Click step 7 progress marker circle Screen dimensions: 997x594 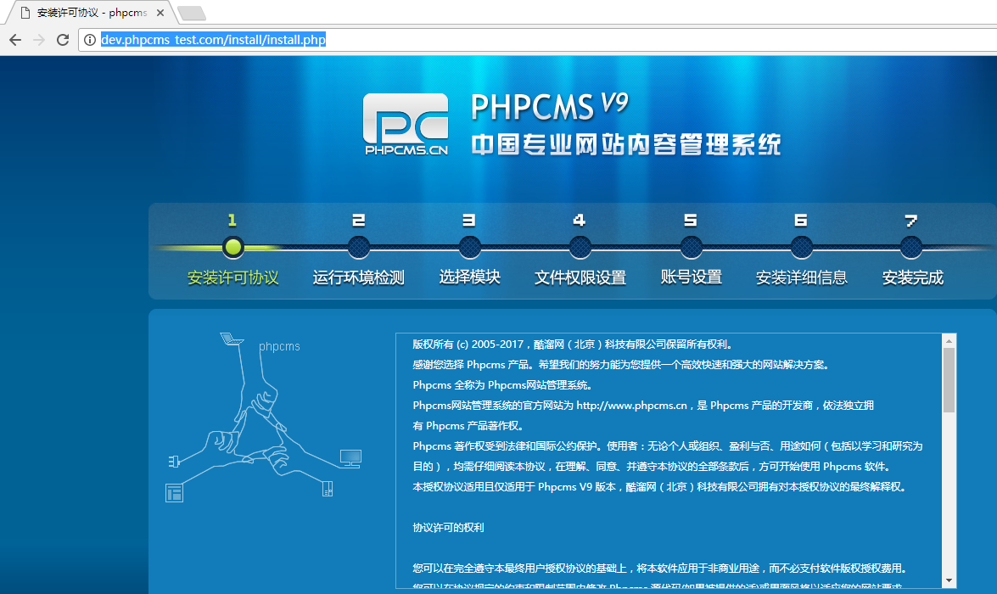point(911,247)
